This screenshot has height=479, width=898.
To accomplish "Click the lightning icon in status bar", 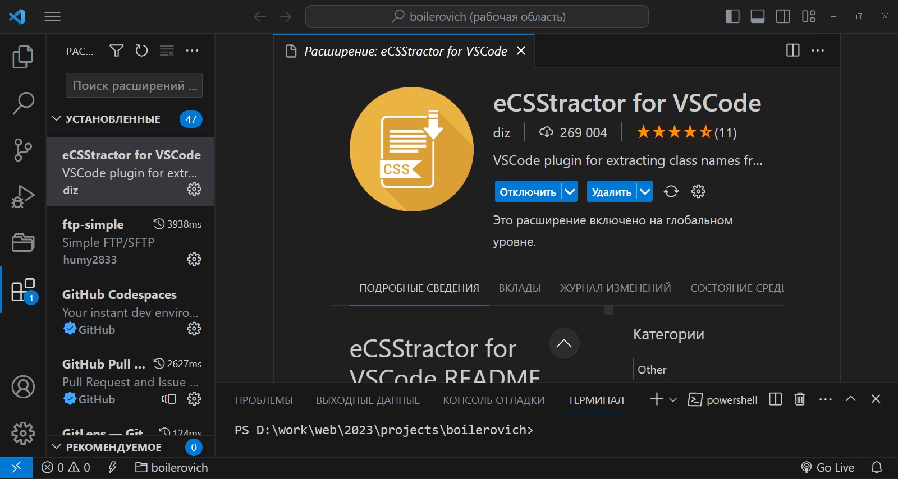I will pos(112,467).
